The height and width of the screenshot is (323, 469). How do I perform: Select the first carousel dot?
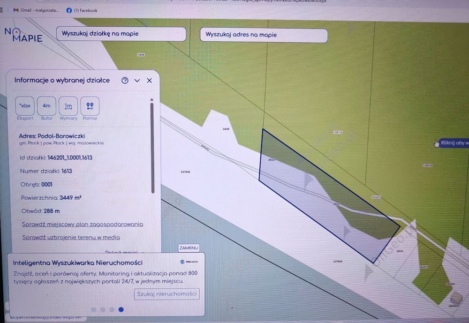(94, 309)
